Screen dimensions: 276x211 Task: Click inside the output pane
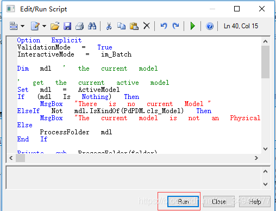click(x=134, y=178)
